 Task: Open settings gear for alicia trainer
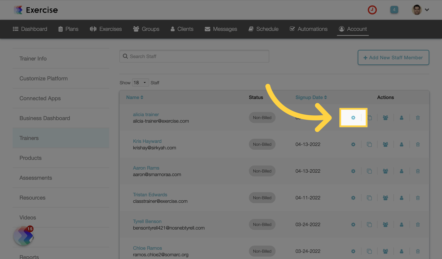pos(353,118)
